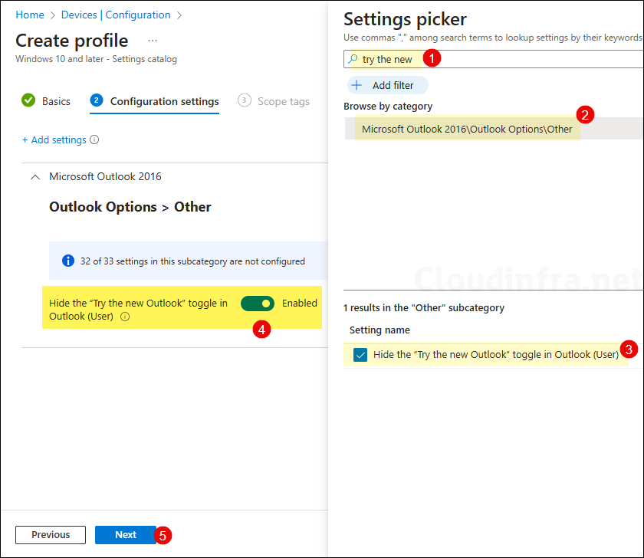Click the Scope tags step number icon
Screen dimensions: 644x558
pos(244,100)
